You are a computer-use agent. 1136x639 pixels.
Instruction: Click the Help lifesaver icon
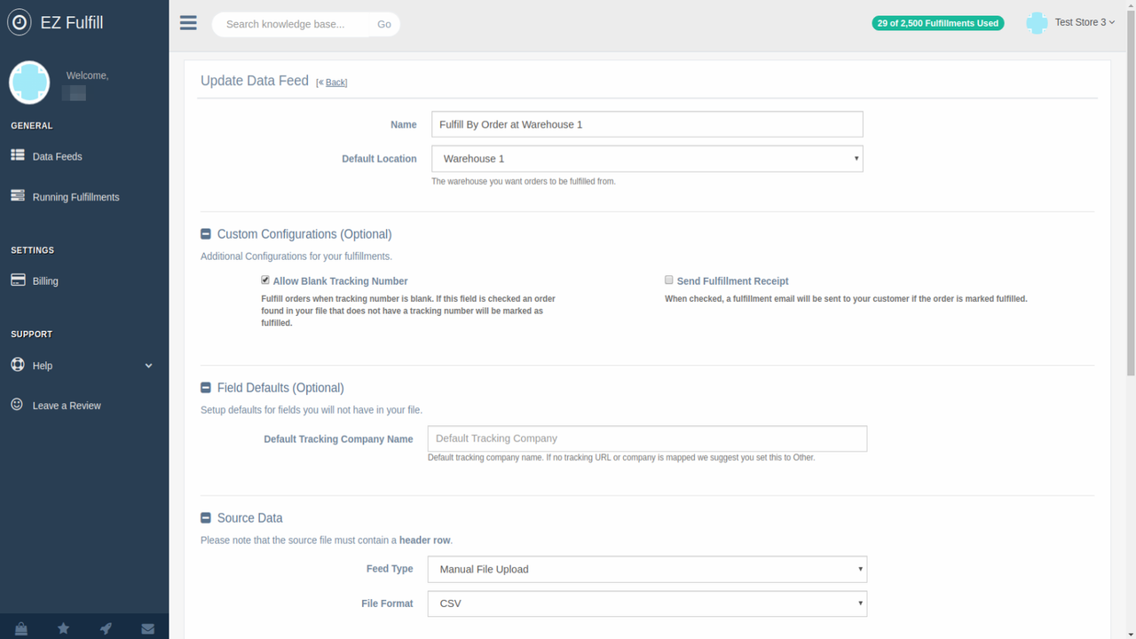tap(17, 365)
